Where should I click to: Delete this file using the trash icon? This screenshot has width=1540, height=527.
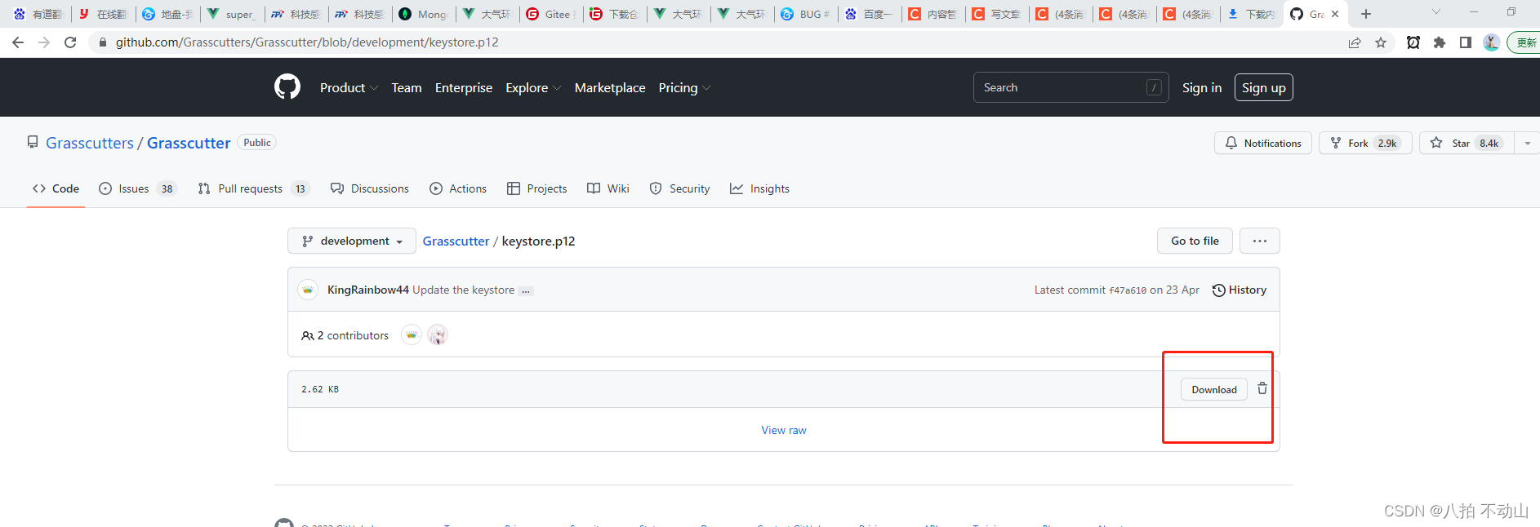coord(1262,388)
